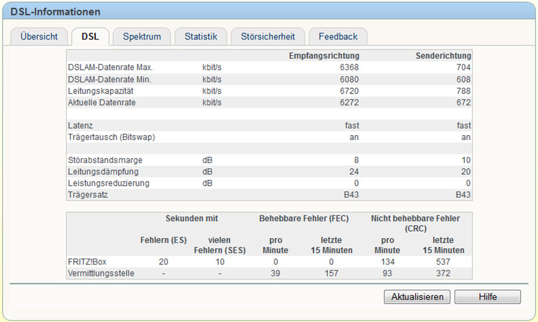Click the Störabstandsmarge receive value 8
538x322 pixels.
tap(357, 160)
